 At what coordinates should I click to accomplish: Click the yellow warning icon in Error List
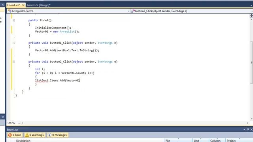tap(27, 135)
